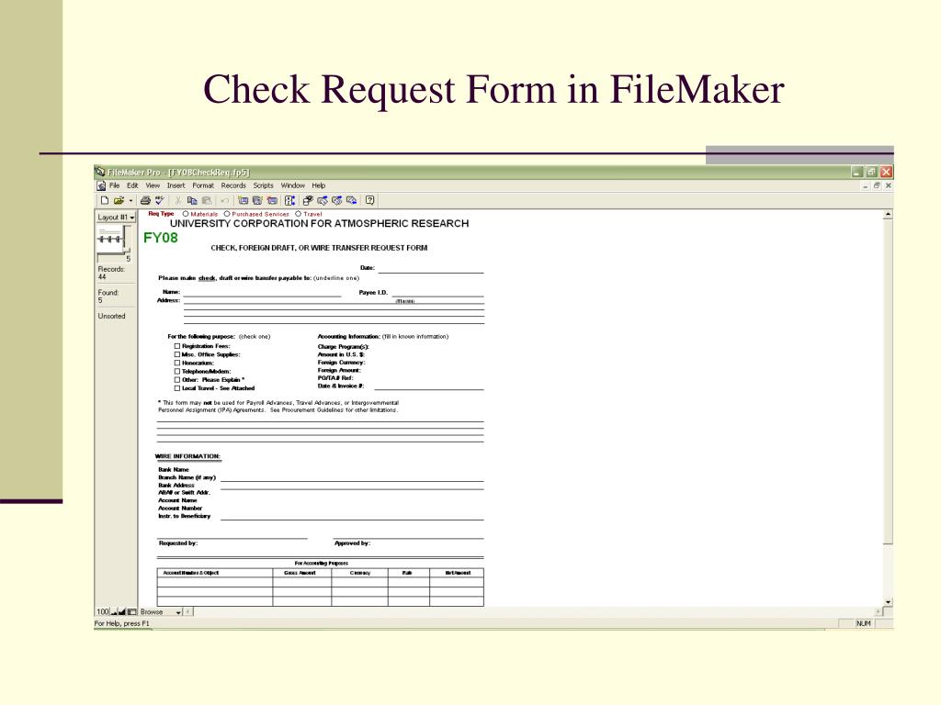The image size is (941, 705).
Task: Click the vertical scrollbar up arrow
Action: point(889,214)
